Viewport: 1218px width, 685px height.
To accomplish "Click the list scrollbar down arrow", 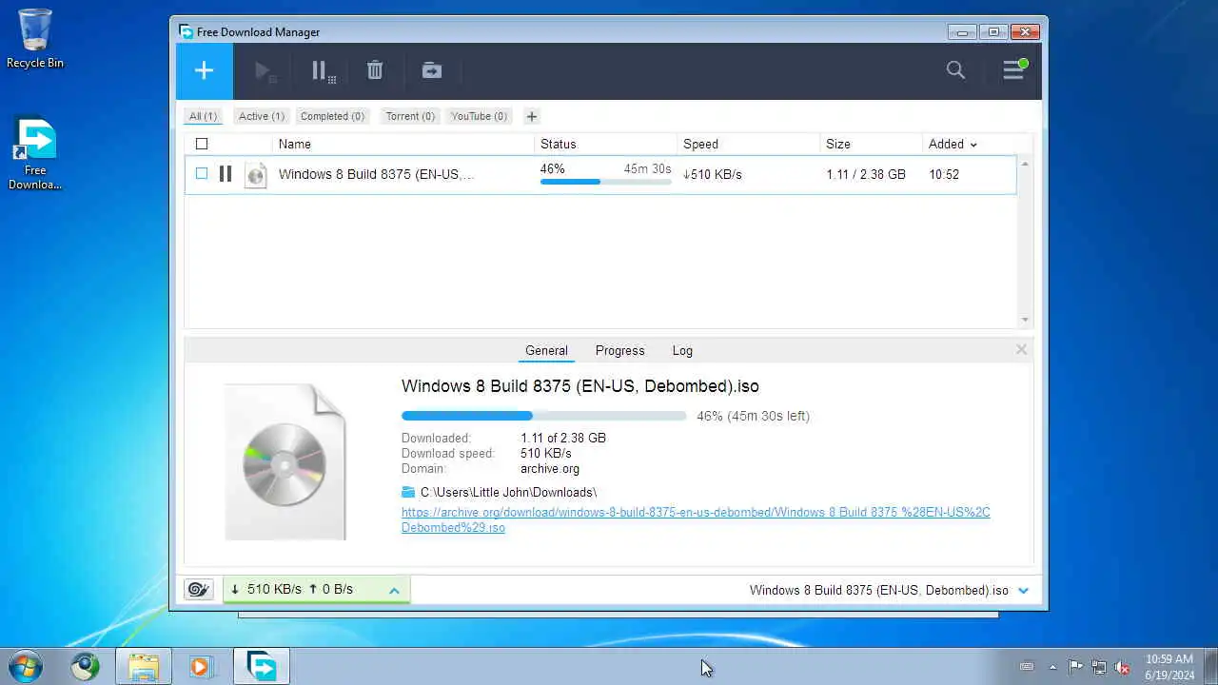I will point(1025,320).
